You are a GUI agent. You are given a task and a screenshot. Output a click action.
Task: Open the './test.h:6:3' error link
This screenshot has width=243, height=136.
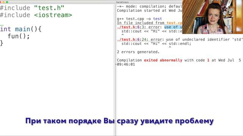pos(131,27)
